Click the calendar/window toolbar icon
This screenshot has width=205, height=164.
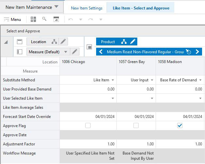(x=56, y=19)
